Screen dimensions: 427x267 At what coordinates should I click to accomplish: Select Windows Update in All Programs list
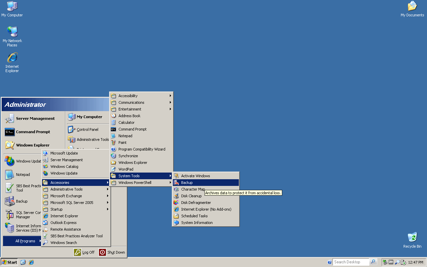76,173
